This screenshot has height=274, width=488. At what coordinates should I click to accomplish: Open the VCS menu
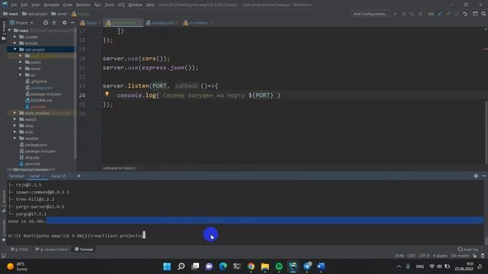click(x=121, y=5)
